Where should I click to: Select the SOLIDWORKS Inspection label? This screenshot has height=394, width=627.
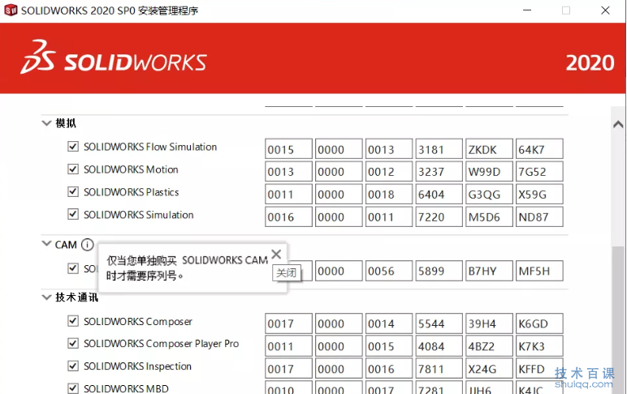[137, 366]
